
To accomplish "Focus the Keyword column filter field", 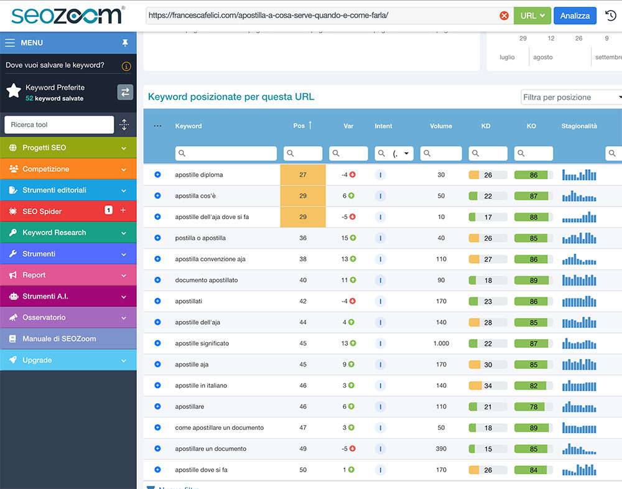I will tap(226, 153).
